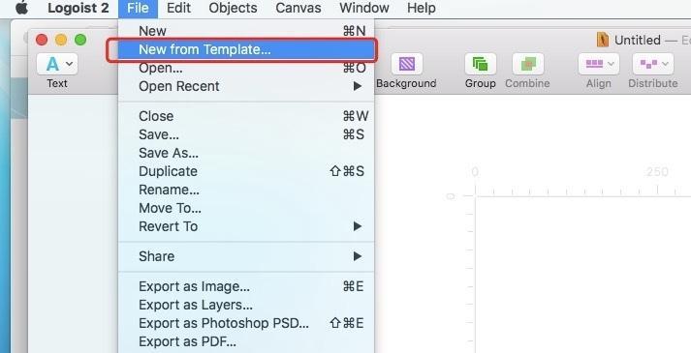Expand the Open Recent submenu
The image size is (691, 353).
(246, 87)
